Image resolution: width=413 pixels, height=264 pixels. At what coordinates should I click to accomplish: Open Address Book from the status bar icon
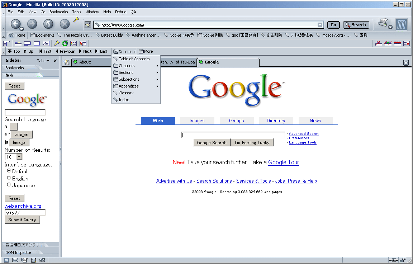point(33,260)
